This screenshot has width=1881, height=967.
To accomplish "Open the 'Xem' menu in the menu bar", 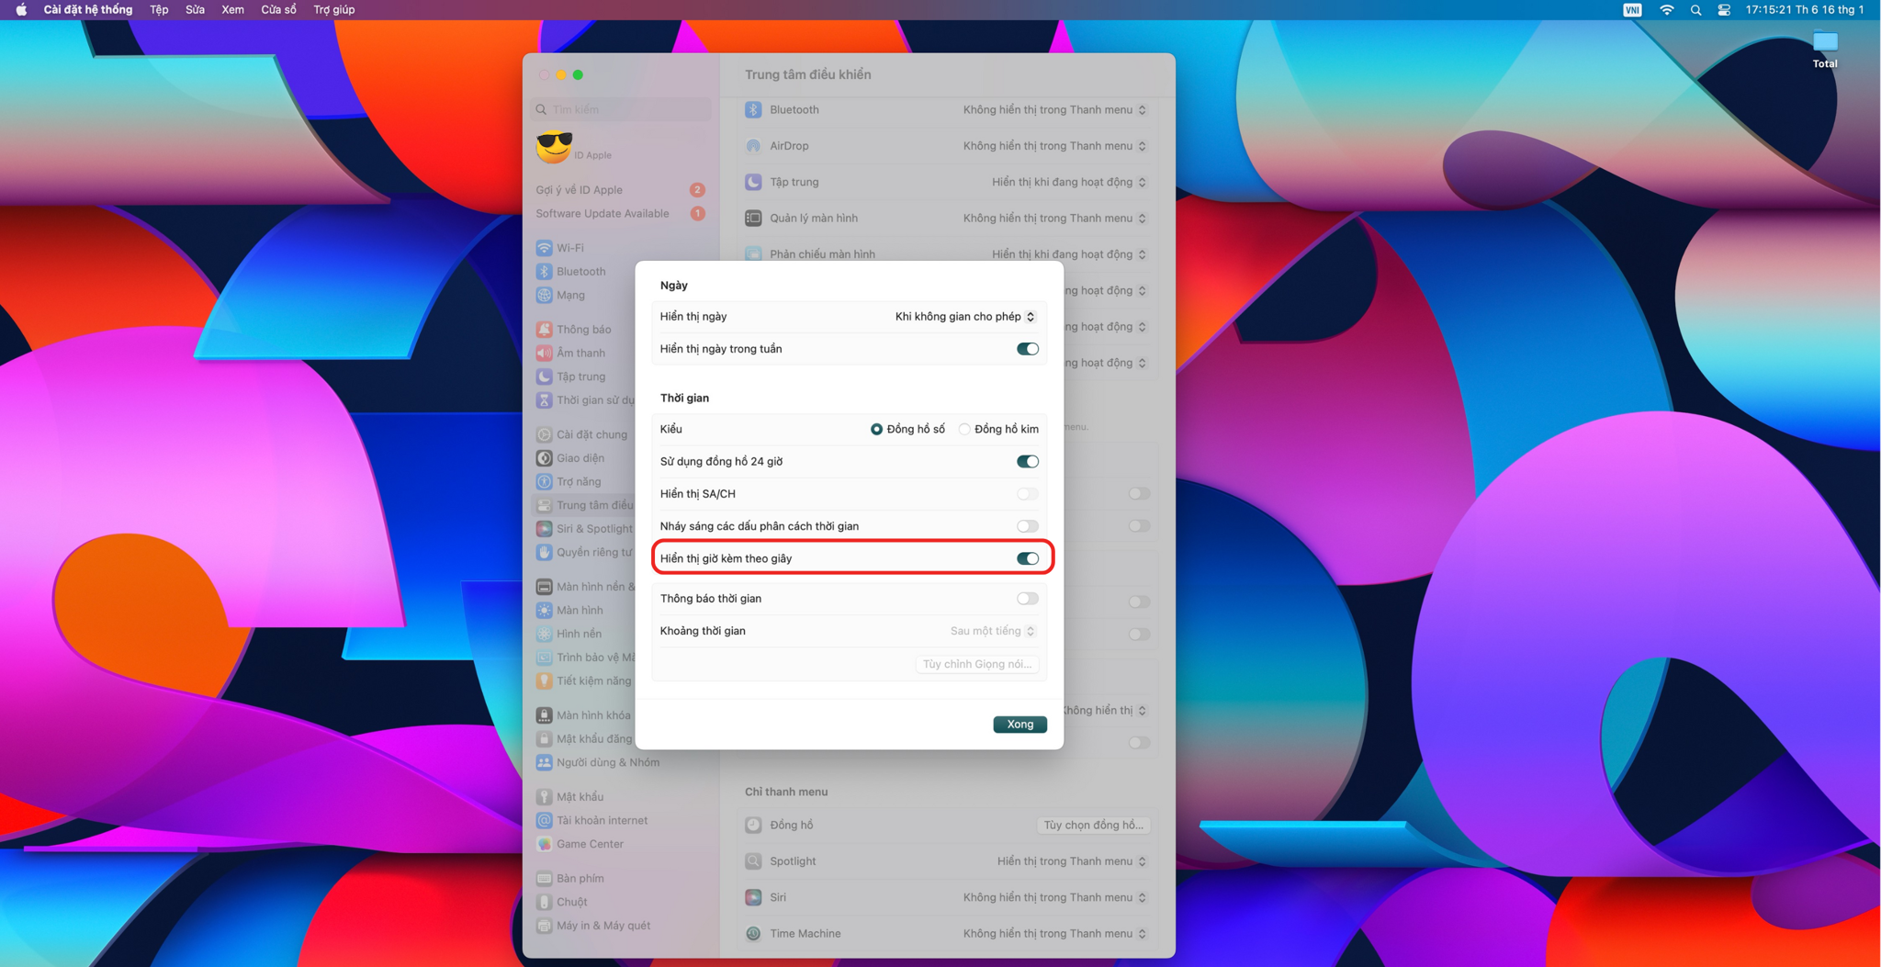I will [232, 10].
